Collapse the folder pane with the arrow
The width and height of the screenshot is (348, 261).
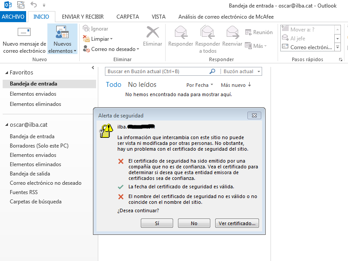(x=93, y=68)
